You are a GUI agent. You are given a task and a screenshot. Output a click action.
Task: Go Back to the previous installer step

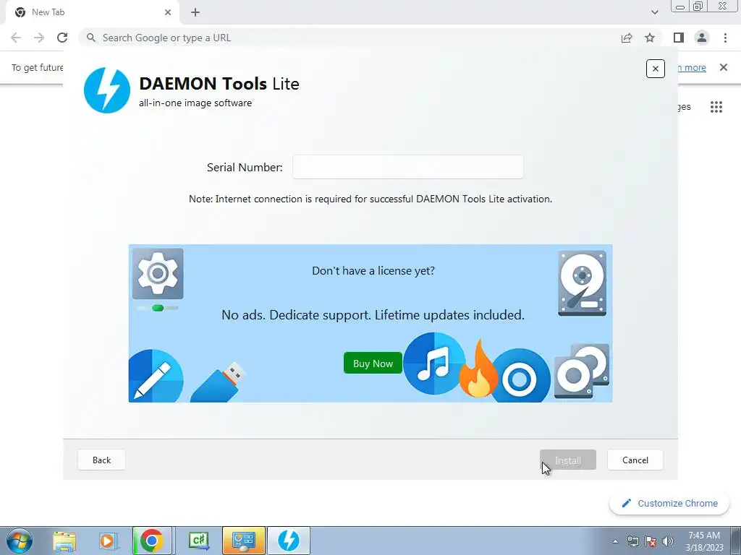(101, 460)
